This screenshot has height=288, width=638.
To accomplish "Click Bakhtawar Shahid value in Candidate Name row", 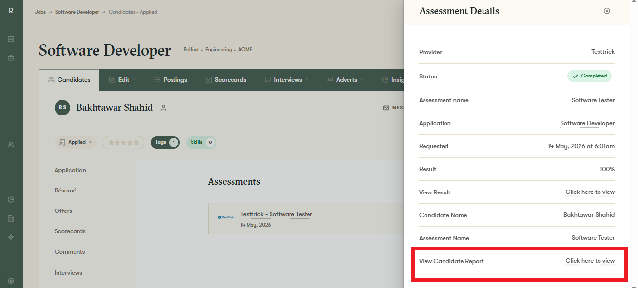I will [x=589, y=215].
